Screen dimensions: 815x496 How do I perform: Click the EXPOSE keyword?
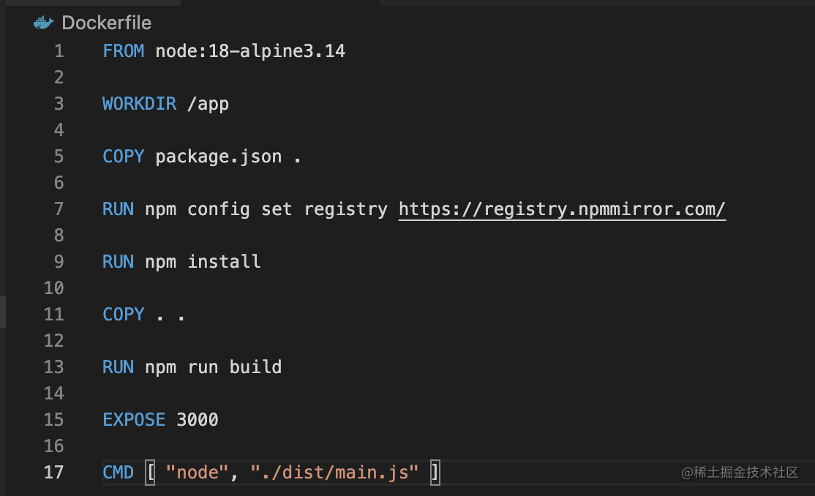(134, 420)
